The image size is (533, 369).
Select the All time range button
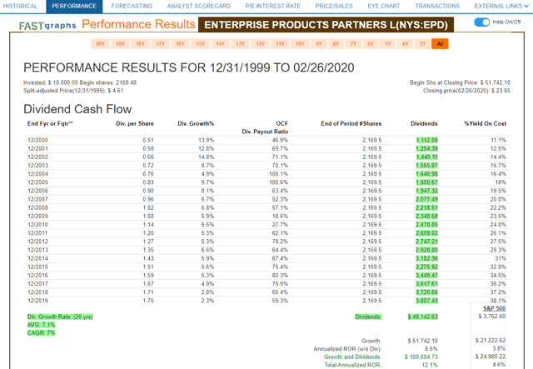[x=440, y=44]
